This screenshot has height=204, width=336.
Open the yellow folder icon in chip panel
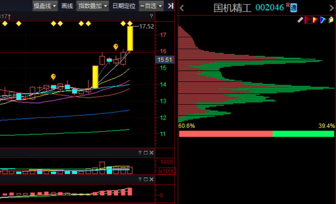click(331, 20)
